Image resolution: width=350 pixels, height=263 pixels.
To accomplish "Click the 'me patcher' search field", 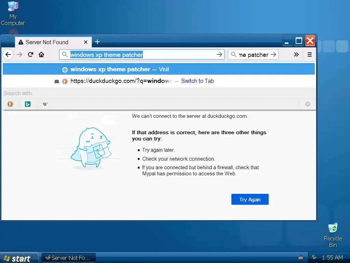I will click(x=254, y=54).
